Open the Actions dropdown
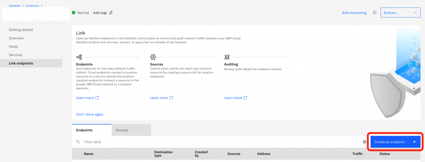This screenshot has height=162, width=425. click(x=401, y=13)
